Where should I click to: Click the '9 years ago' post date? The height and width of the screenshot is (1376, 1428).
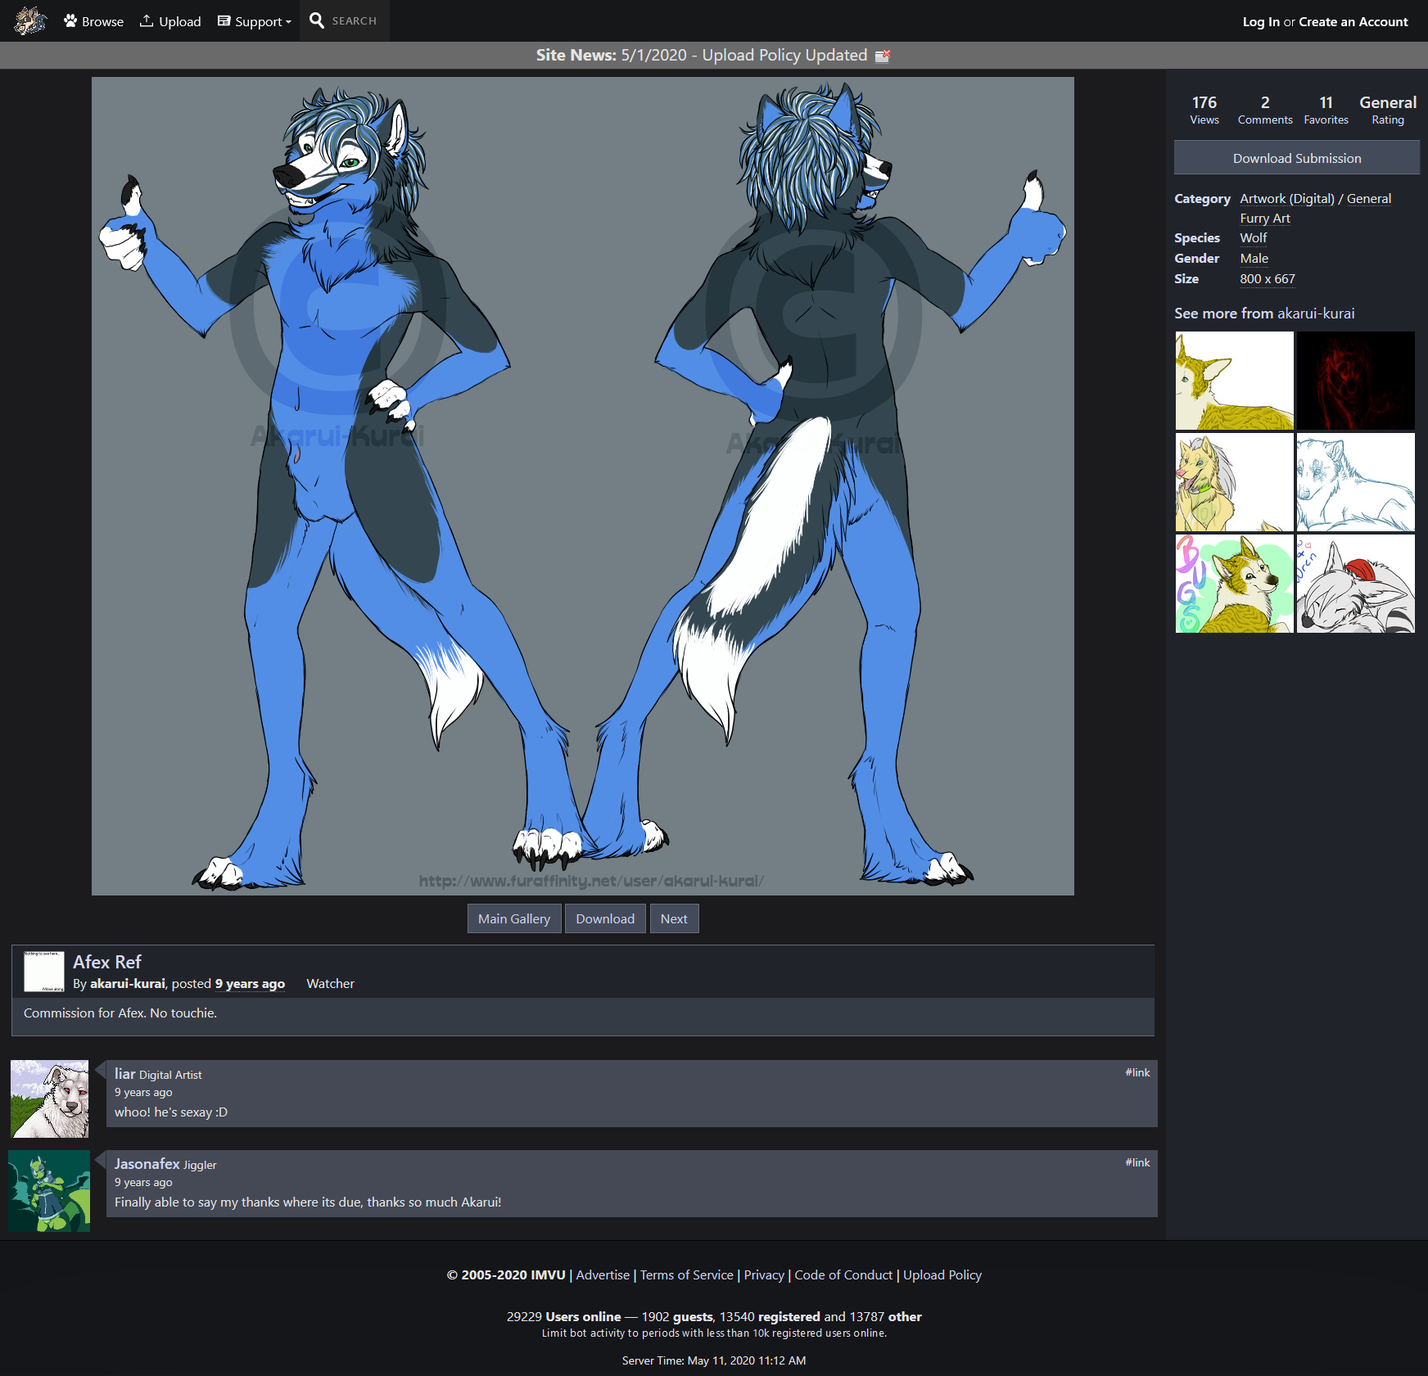(x=250, y=984)
